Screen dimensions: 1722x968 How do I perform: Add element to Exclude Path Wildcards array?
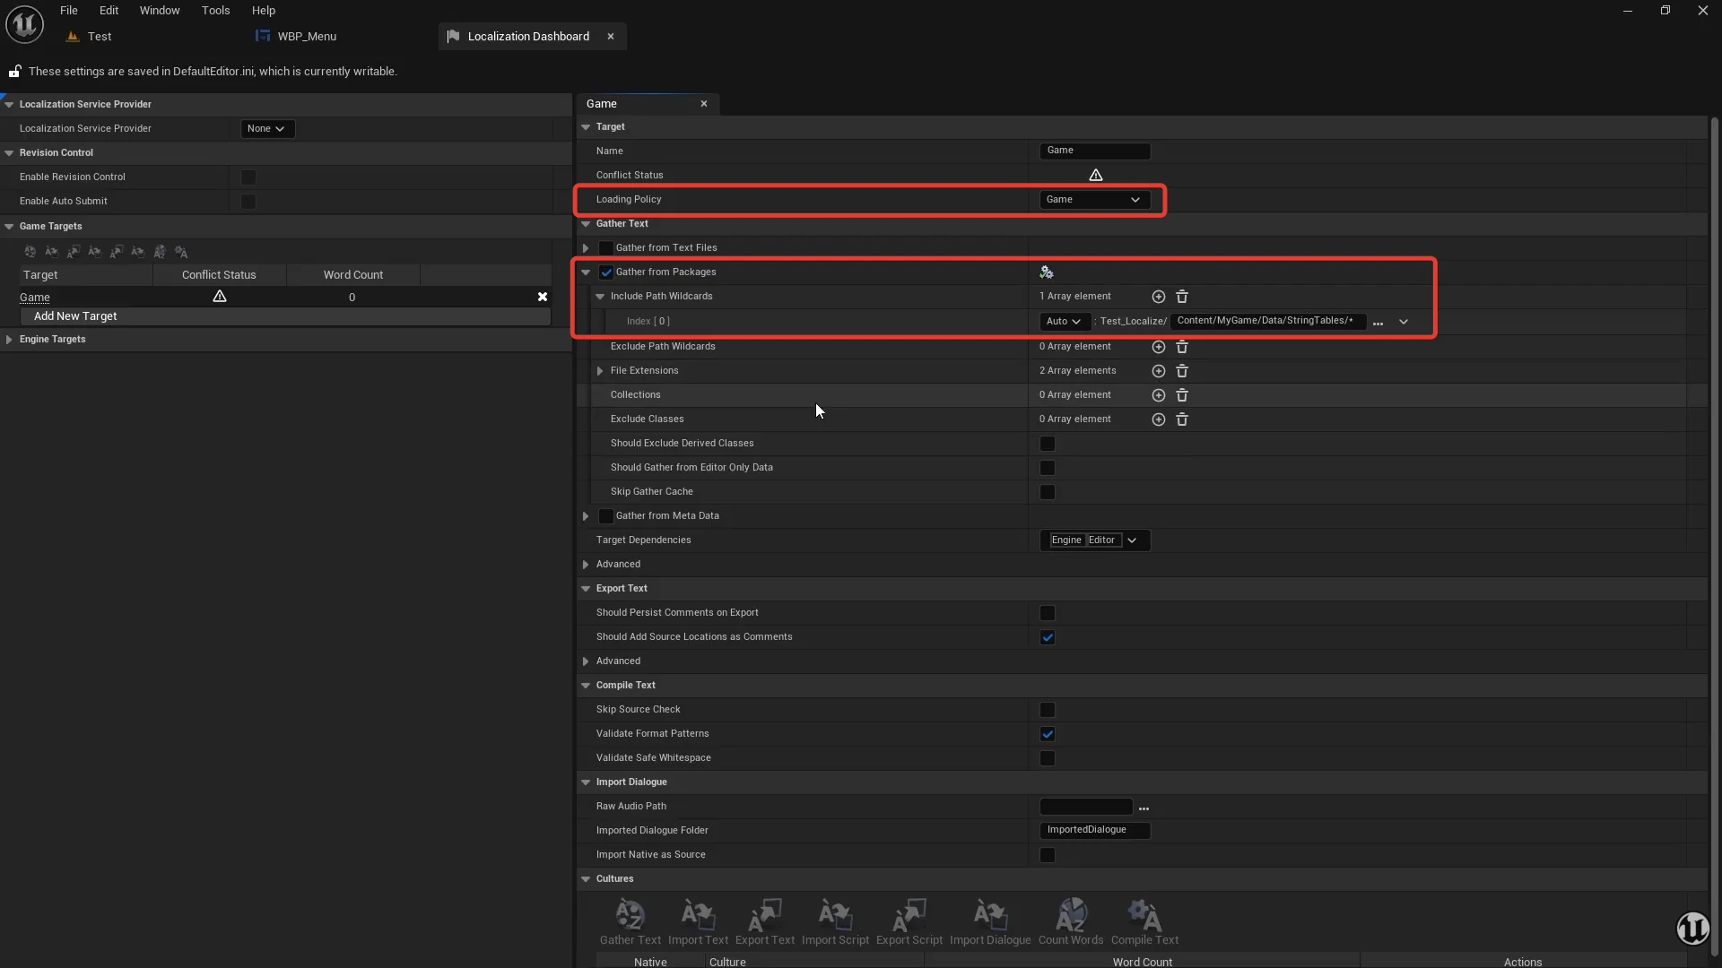[1159, 347]
